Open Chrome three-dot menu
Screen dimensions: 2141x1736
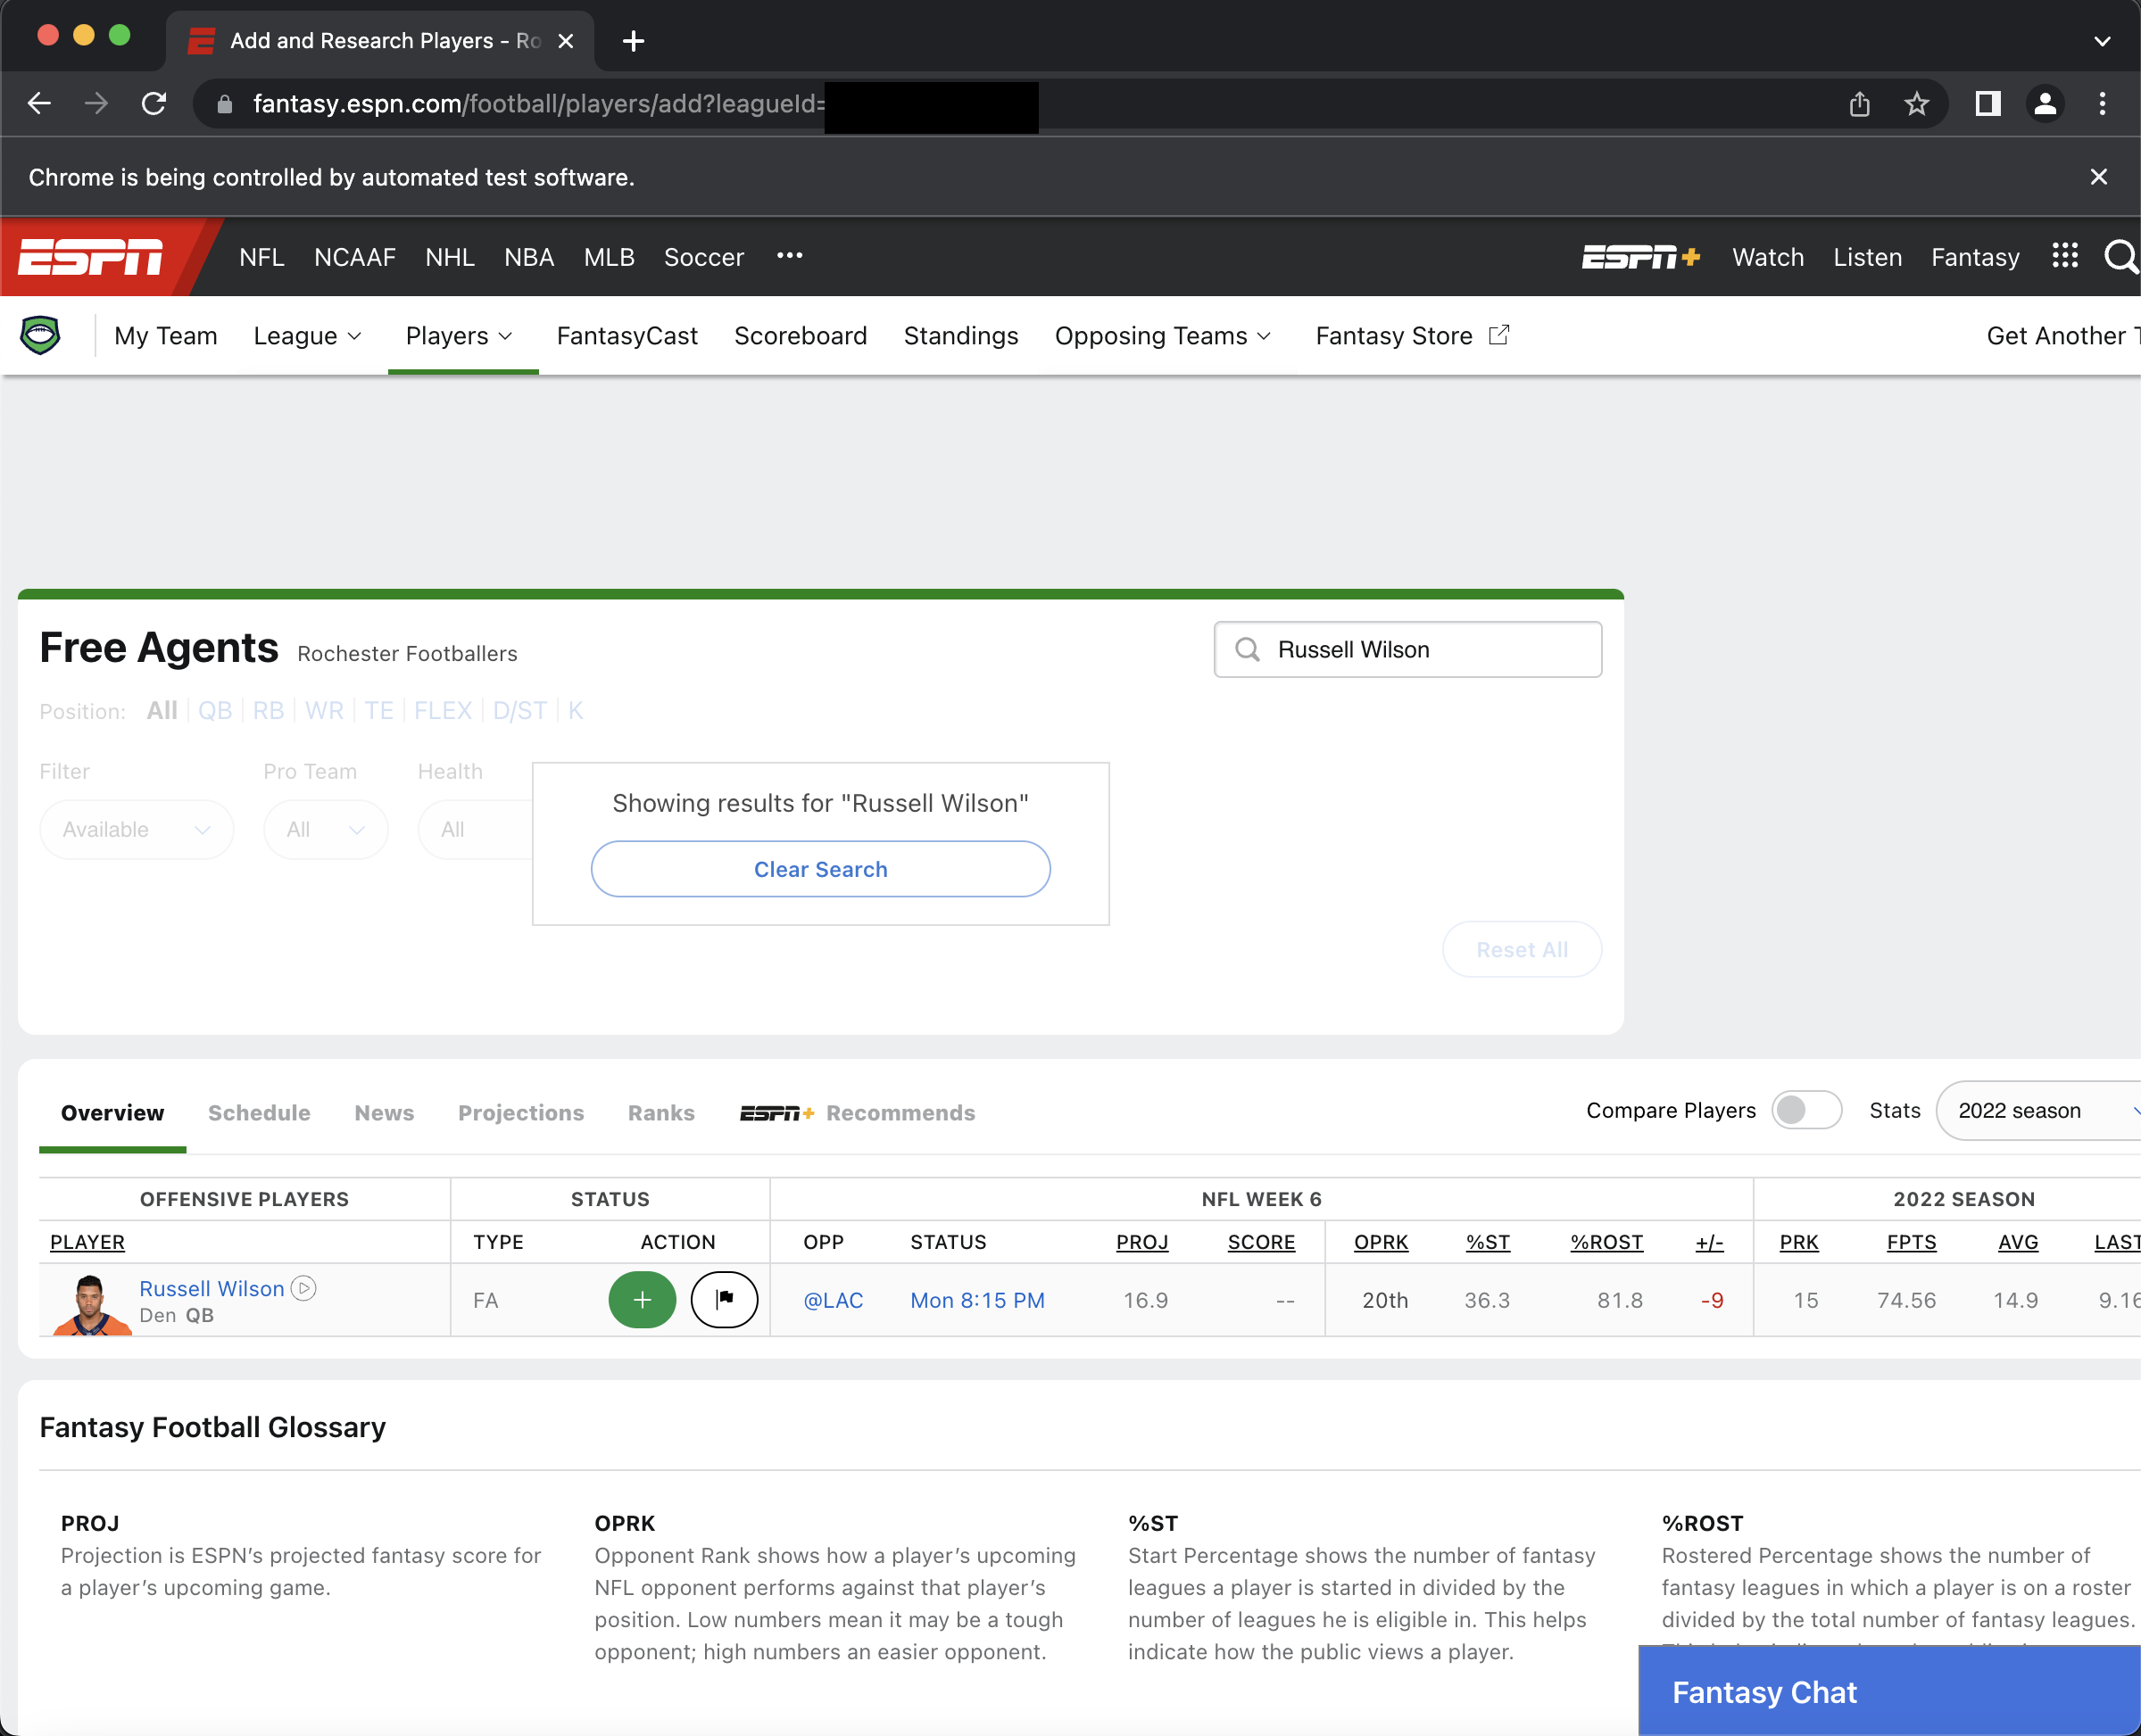tap(2102, 103)
